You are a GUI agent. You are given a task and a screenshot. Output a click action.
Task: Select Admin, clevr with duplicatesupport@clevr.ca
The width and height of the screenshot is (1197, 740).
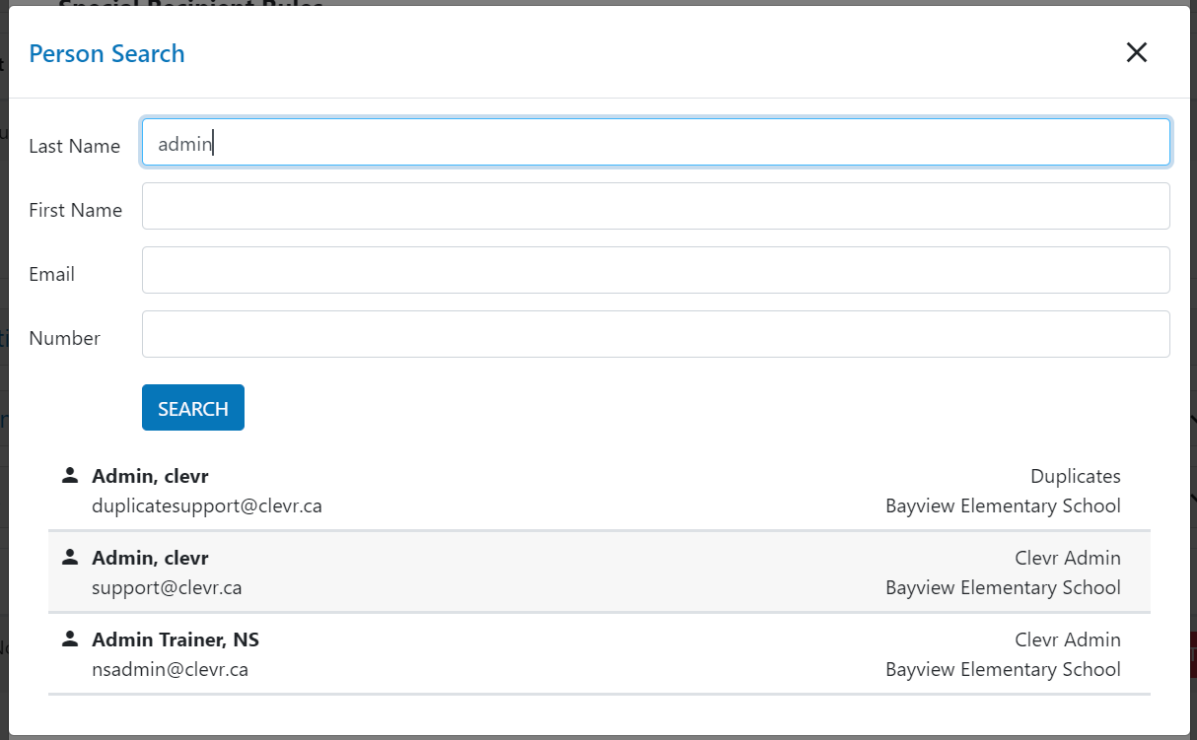(599, 491)
